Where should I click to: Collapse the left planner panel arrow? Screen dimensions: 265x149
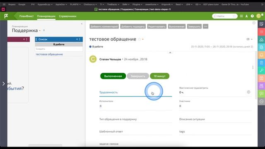(82, 24)
